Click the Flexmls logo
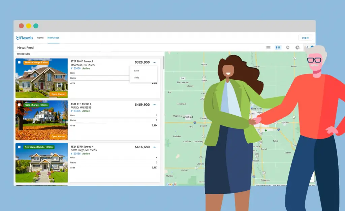 pos(24,38)
